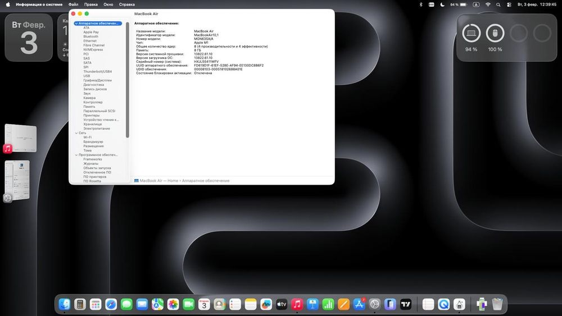Open the Справка menu

[126, 4]
